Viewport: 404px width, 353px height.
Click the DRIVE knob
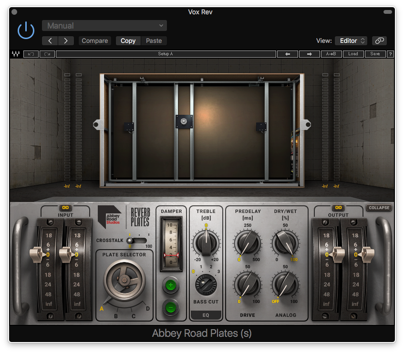pos(248,284)
